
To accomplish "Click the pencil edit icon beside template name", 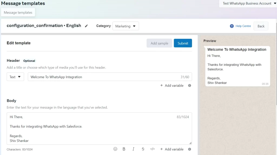I will tap(86, 26).
